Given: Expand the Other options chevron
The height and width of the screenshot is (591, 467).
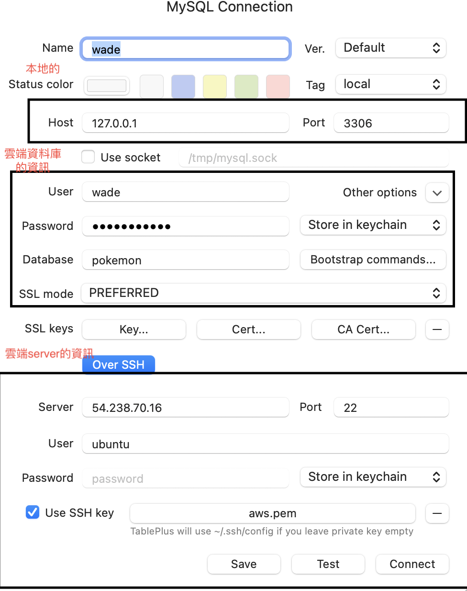Looking at the screenshot, I should pyautogui.click(x=437, y=193).
